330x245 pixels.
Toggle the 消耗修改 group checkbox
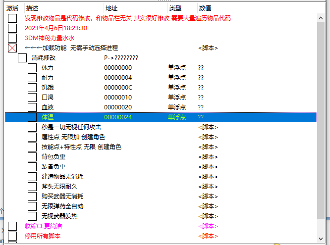tap(22, 58)
